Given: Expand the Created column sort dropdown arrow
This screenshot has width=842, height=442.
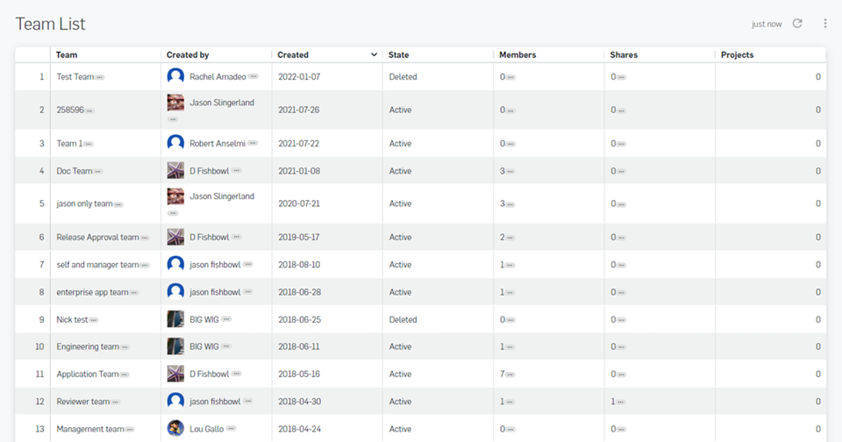Looking at the screenshot, I should coord(375,55).
